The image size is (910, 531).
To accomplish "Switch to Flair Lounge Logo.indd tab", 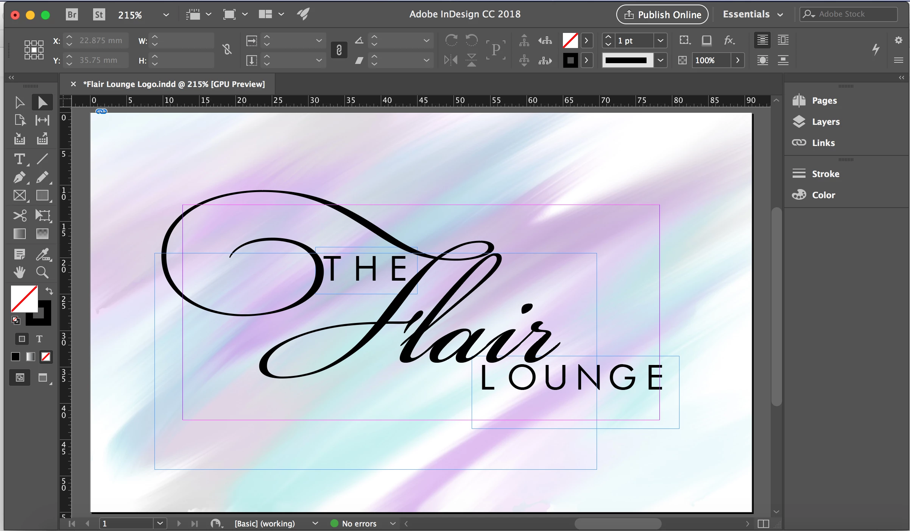I will [174, 84].
